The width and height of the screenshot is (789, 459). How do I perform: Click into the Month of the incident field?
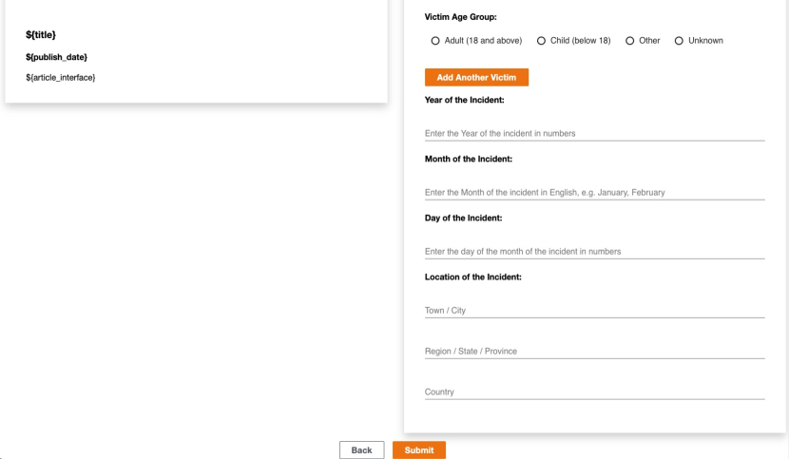pyautogui.click(x=594, y=193)
